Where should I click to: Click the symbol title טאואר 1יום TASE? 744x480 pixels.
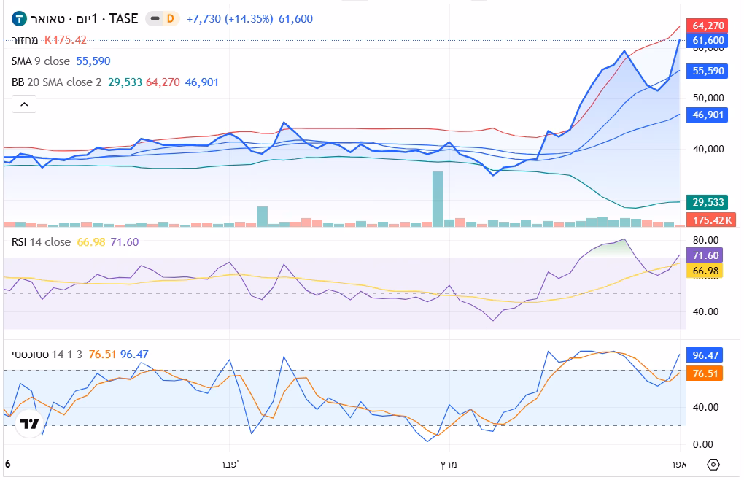(84, 19)
